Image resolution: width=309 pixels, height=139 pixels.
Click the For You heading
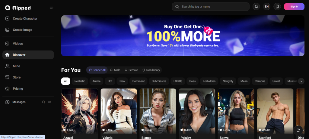pos(71,70)
